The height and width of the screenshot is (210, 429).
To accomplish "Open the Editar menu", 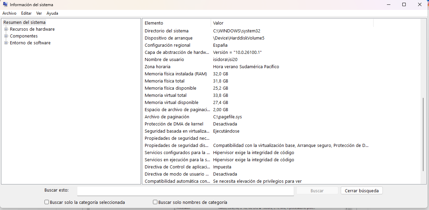I will click(x=26, y=13).
